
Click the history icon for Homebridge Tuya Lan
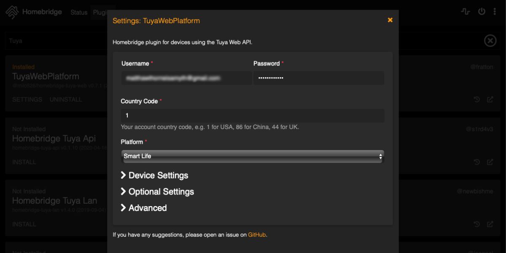click(x=477, y=224)
